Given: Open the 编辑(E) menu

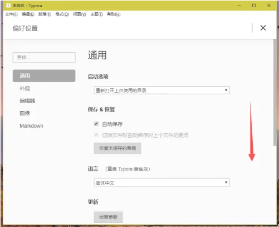Looking at the screenshot, I should pos(28,14).
